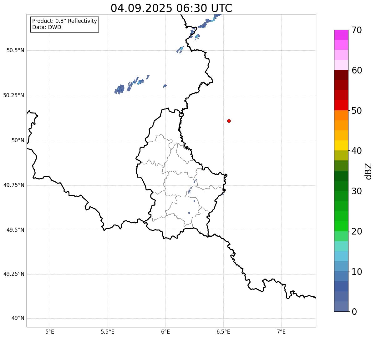
Task: Click the 49.5°N latitude label
Action: (15, 230)
